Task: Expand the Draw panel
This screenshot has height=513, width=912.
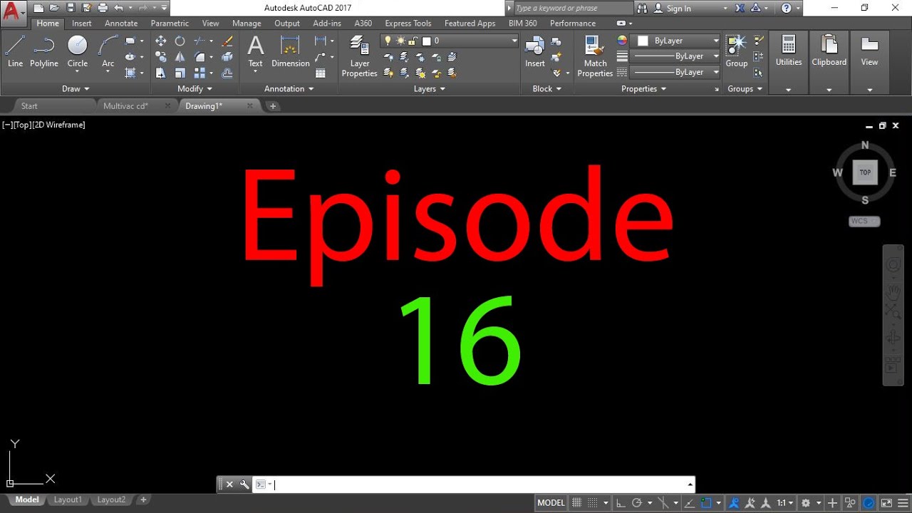Action: (76, 89)
